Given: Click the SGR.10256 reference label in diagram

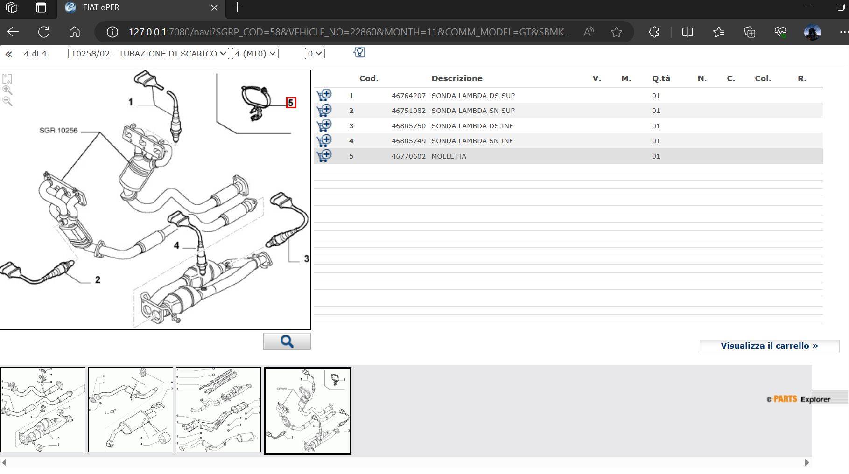Looking at the screenshot, I should (58, 130).
